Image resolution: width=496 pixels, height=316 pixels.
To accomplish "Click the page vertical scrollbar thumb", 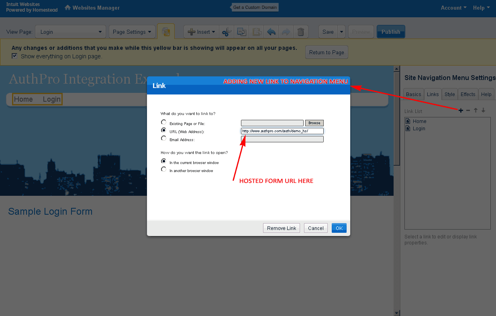I will pos(397,119).
